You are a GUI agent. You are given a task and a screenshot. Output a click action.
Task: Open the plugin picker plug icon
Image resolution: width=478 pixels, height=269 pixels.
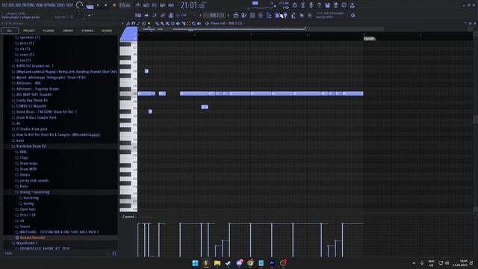click(x=285, y=15)
